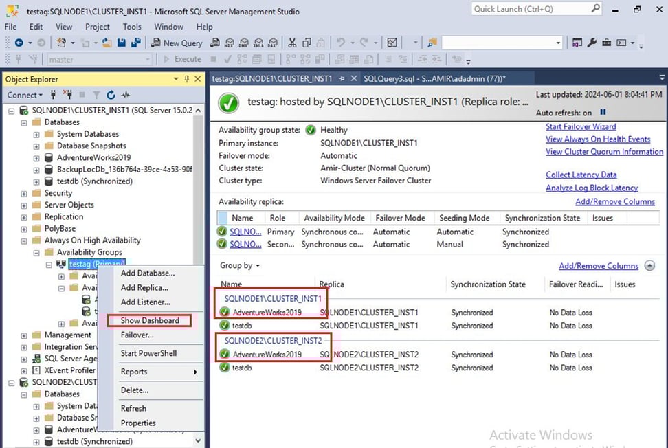
Task: Click the Activity Monitor pulse icon
Action: [125, 95]
